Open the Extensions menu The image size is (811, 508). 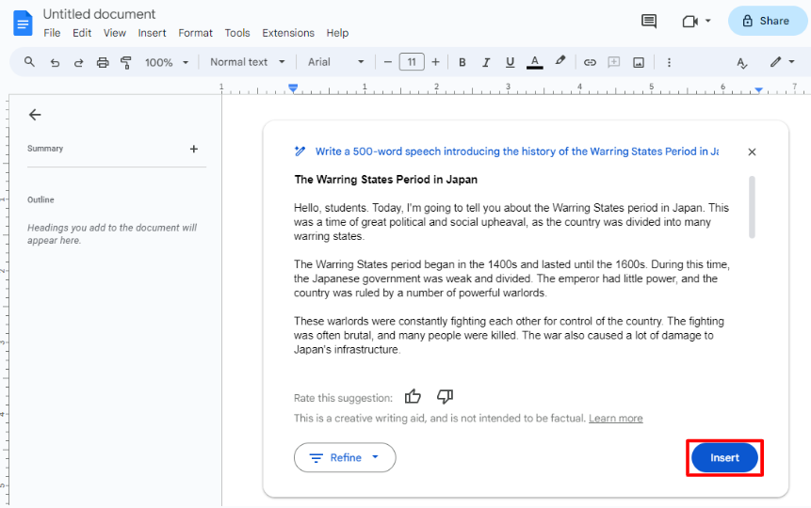tap(288, 33)
